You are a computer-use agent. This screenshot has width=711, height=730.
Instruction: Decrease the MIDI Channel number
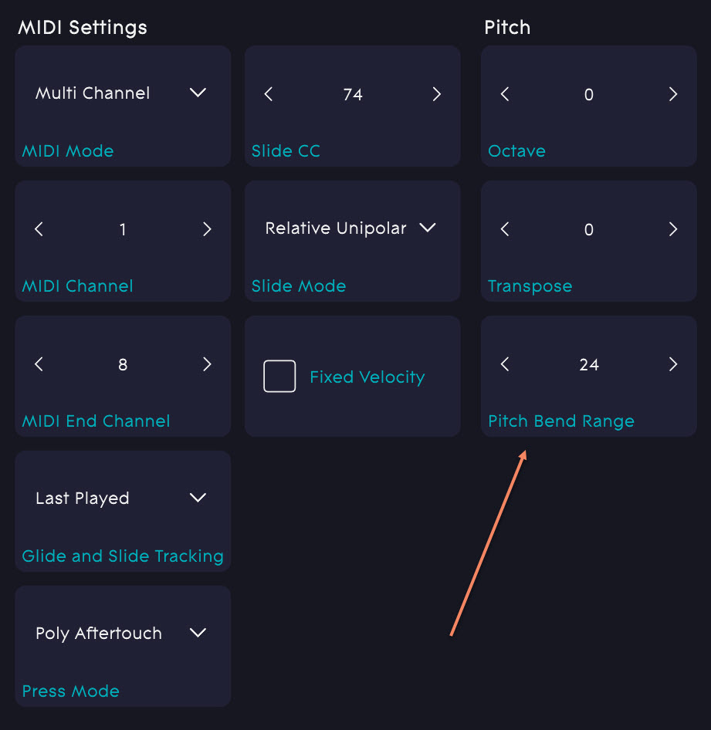pyautogui.click(x=39, y=229)
